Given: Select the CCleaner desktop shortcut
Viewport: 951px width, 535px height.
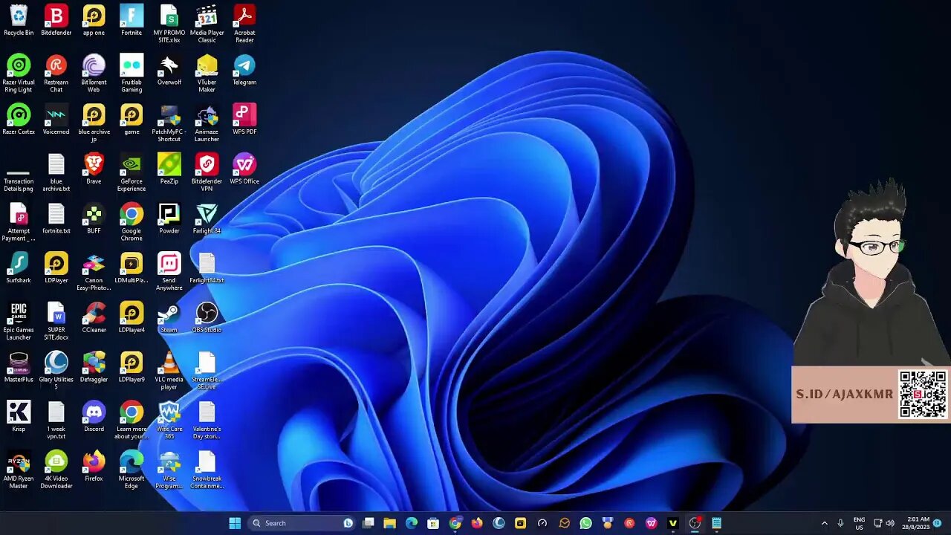Looking at the screenshot, I should tap(94, 317).
